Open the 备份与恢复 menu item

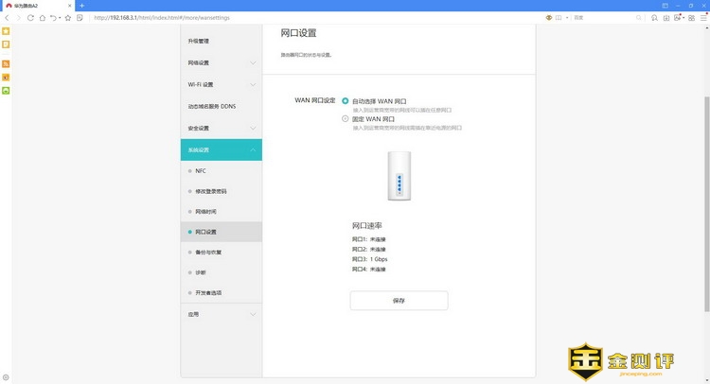[x=208, y=253]
